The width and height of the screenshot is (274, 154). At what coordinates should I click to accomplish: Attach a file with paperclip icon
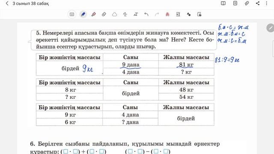(247, 3)
